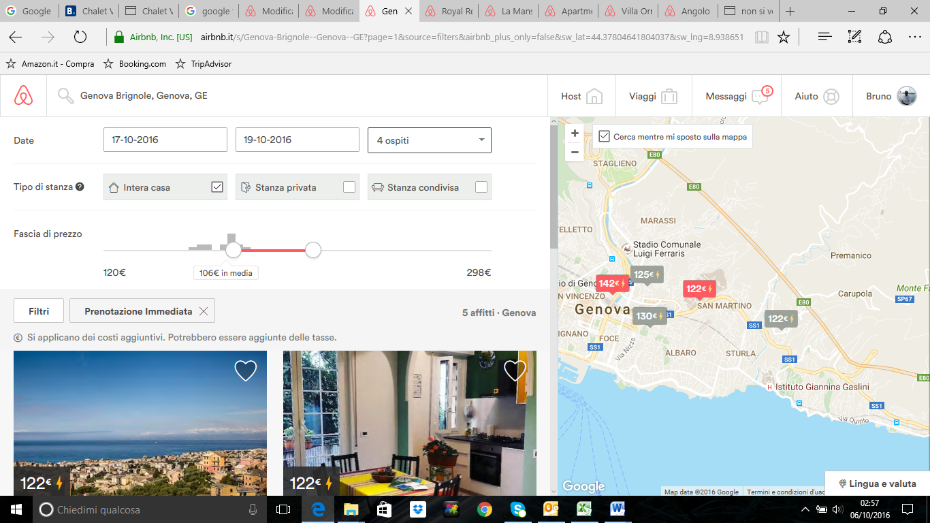Open Dropbox from the taskbar

[x=418, y=509]
